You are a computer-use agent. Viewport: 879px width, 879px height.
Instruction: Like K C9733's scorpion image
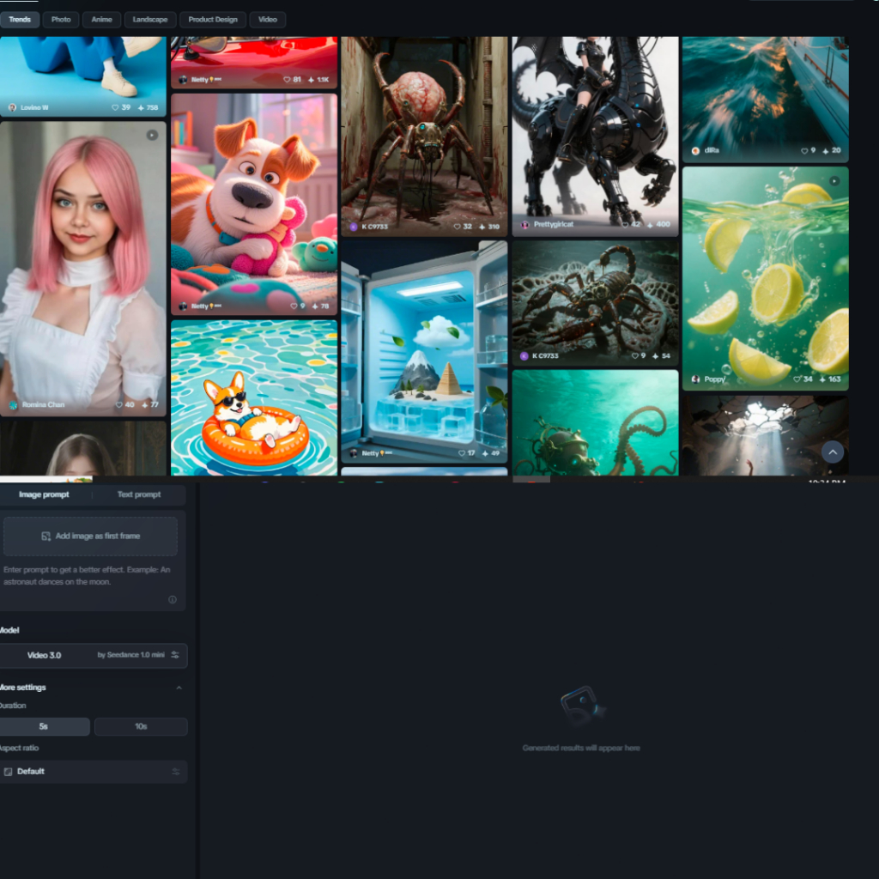634,356
